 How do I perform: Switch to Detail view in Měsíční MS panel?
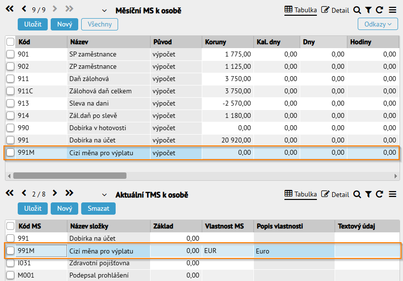pyautogui.click(x=335, y=10)
